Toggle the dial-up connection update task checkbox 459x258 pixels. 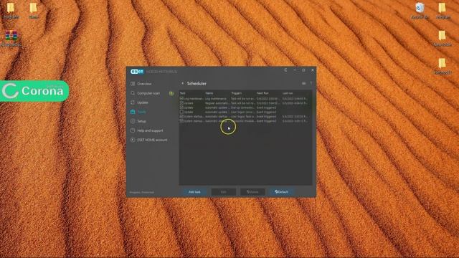tap(181, 107)
